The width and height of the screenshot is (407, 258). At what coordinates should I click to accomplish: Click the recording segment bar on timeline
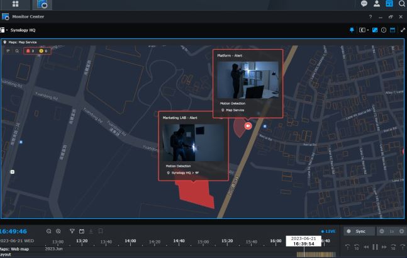316,255
